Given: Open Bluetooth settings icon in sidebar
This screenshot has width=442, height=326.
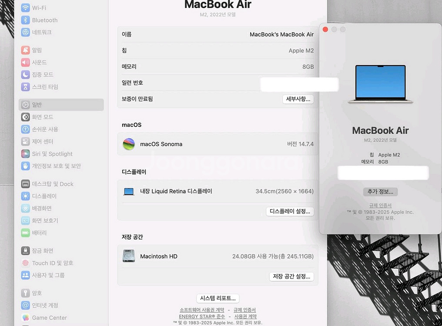Looking at the screenshot, I should [x=25, y=20].
